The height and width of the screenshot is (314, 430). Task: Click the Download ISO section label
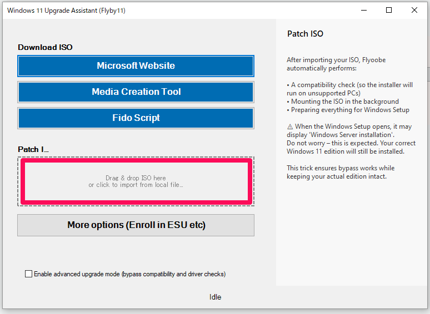click(x=45, y=48)
